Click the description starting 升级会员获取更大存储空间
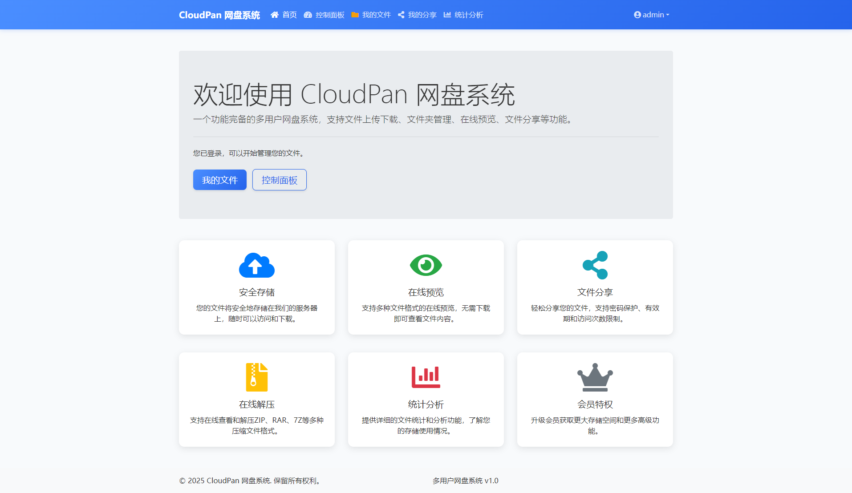Screen dimensions: 852x493 (x=595, y=425)
